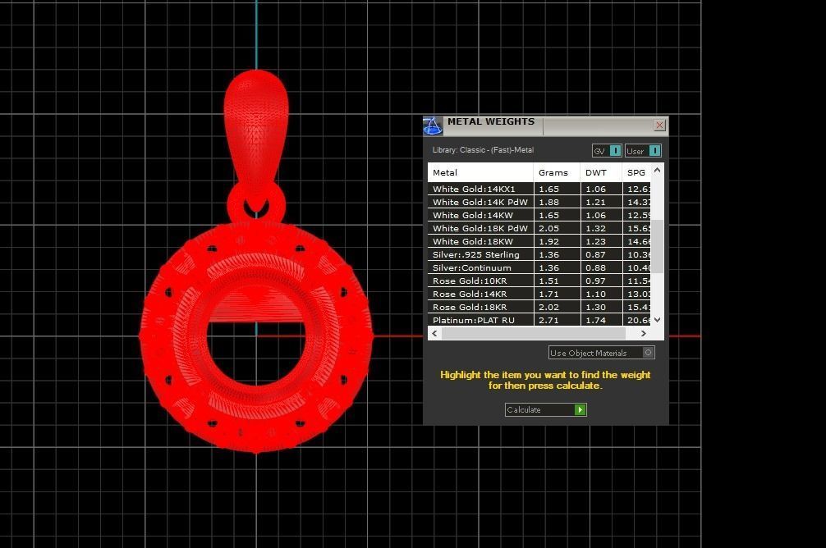Click the horizontal scrollbar right arrow

(643, 333)
